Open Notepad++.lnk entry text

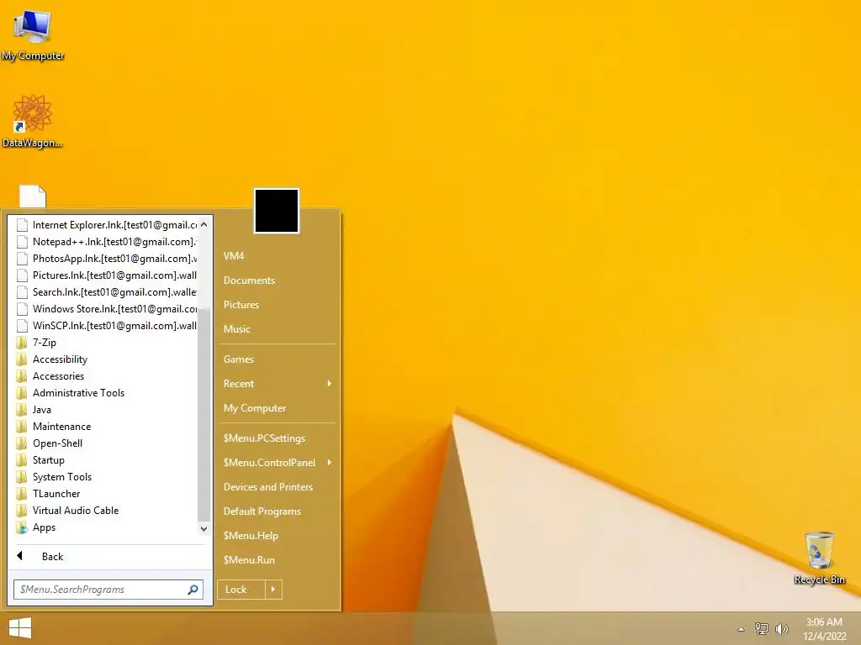(114, 242)
